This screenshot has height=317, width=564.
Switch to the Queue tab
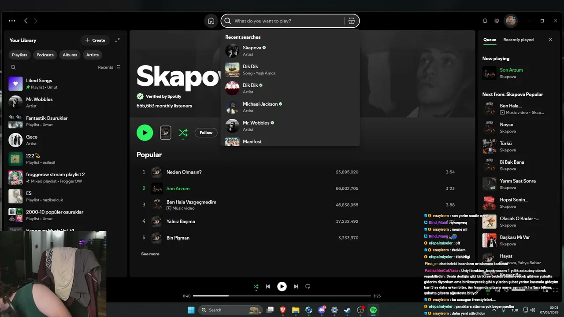click(x=490, y=40)
